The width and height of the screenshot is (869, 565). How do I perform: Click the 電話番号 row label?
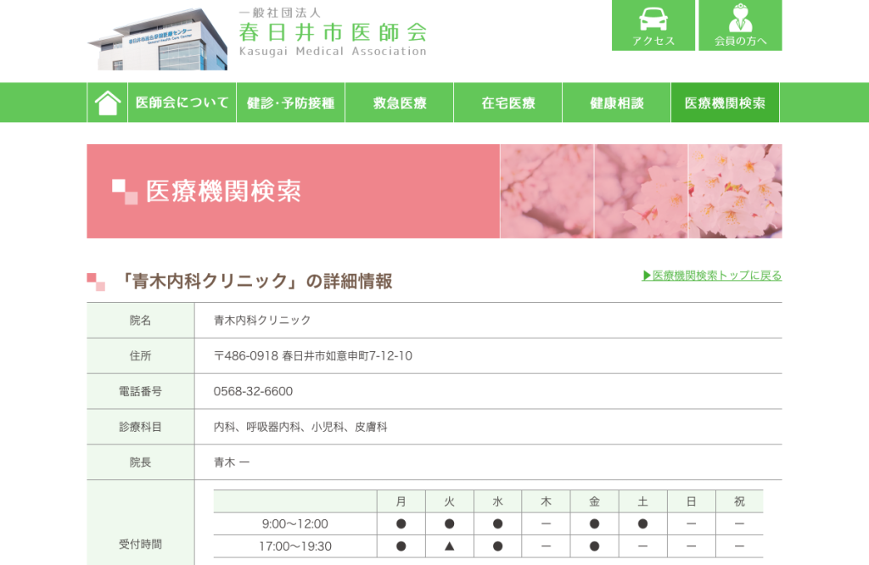140,391
